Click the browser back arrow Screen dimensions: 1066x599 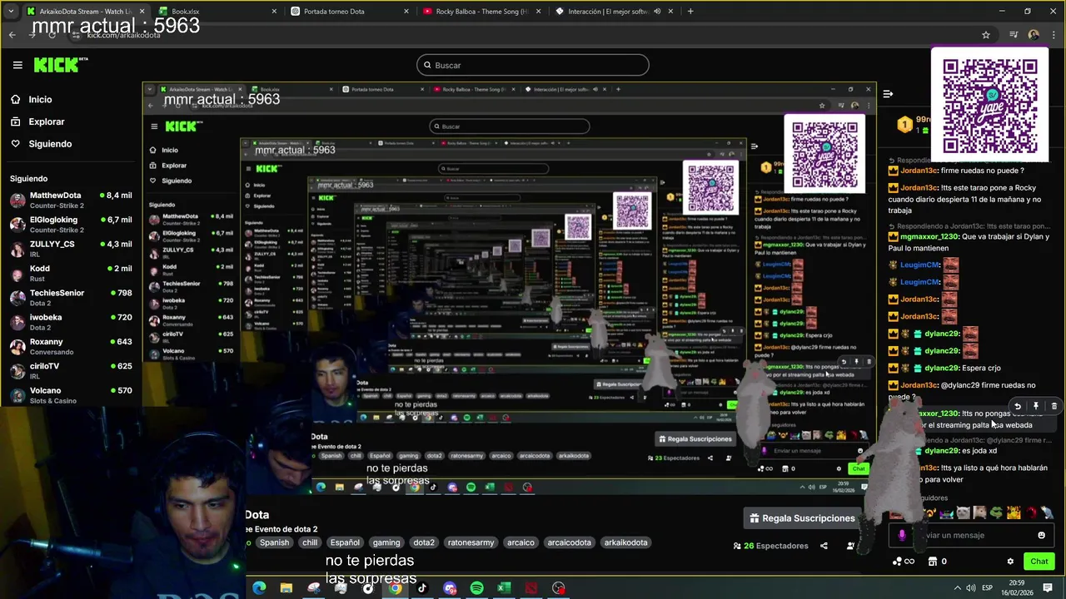click(12, 35)
